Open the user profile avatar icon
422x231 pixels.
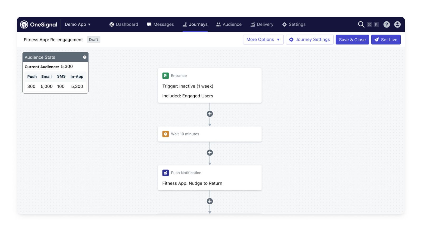[x=397, y=25]
